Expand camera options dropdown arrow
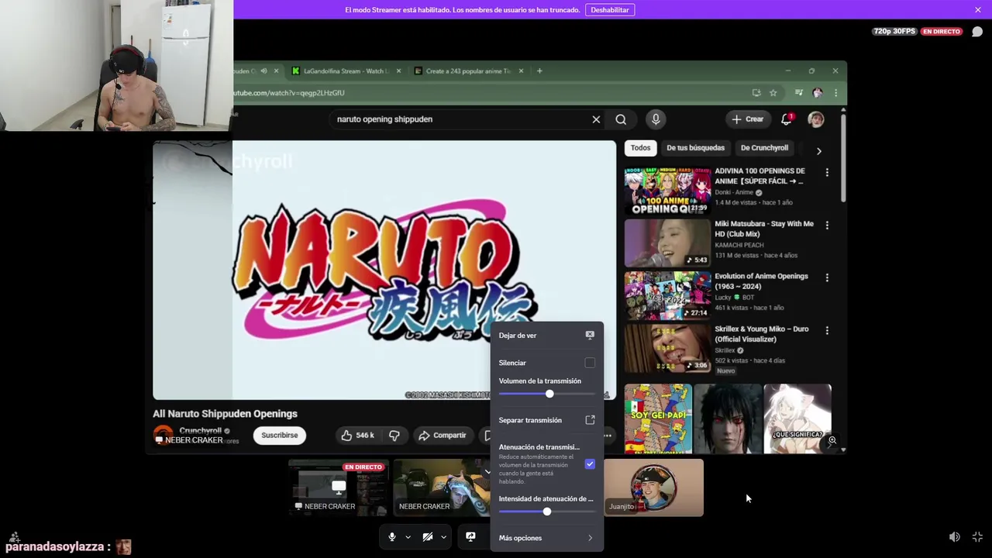The image size is (992, 558). 443,537
